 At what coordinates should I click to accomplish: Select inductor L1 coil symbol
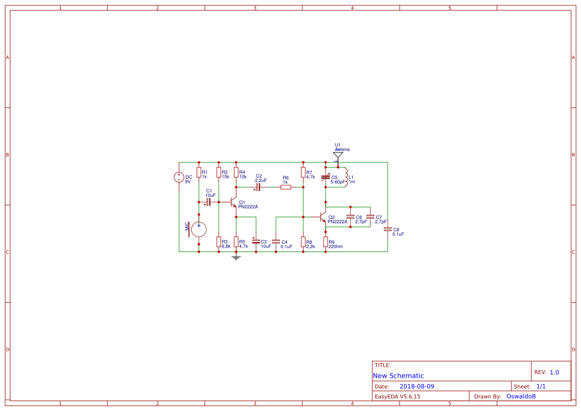click(346, 177)
